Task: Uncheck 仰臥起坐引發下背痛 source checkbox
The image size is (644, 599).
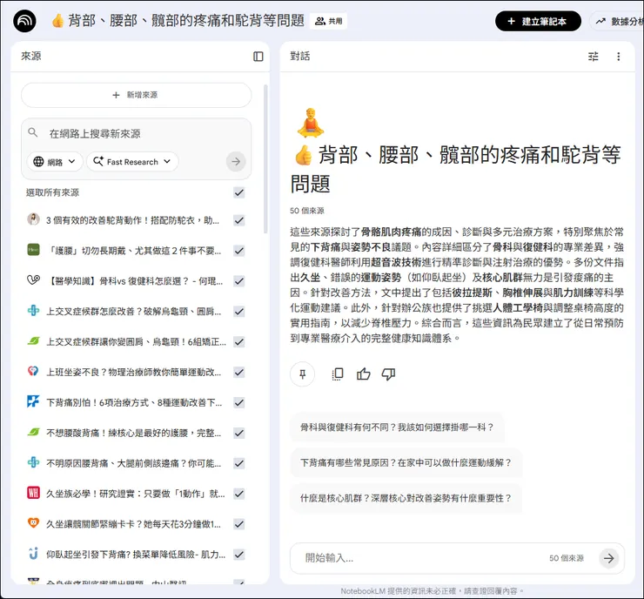Action: pos(239,555)
